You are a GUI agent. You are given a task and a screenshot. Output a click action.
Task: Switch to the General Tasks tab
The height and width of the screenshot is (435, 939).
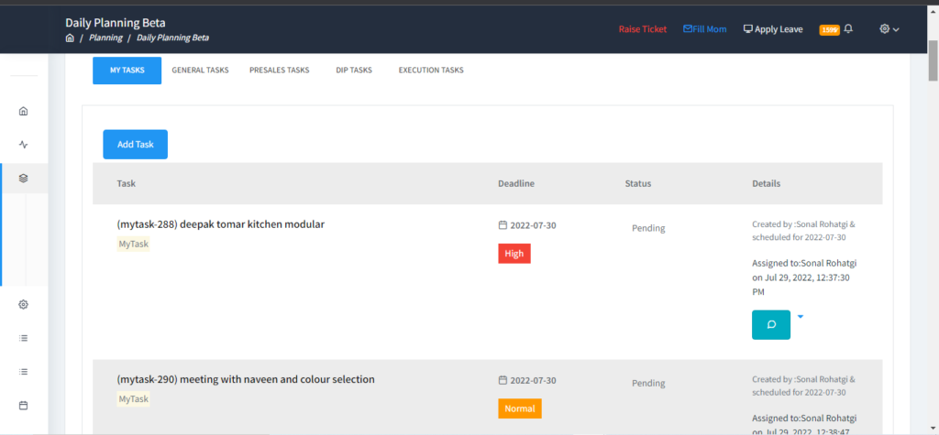pos(200,71)
